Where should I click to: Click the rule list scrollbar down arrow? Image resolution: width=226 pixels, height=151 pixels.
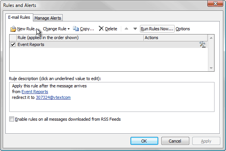tap(211, 68)
